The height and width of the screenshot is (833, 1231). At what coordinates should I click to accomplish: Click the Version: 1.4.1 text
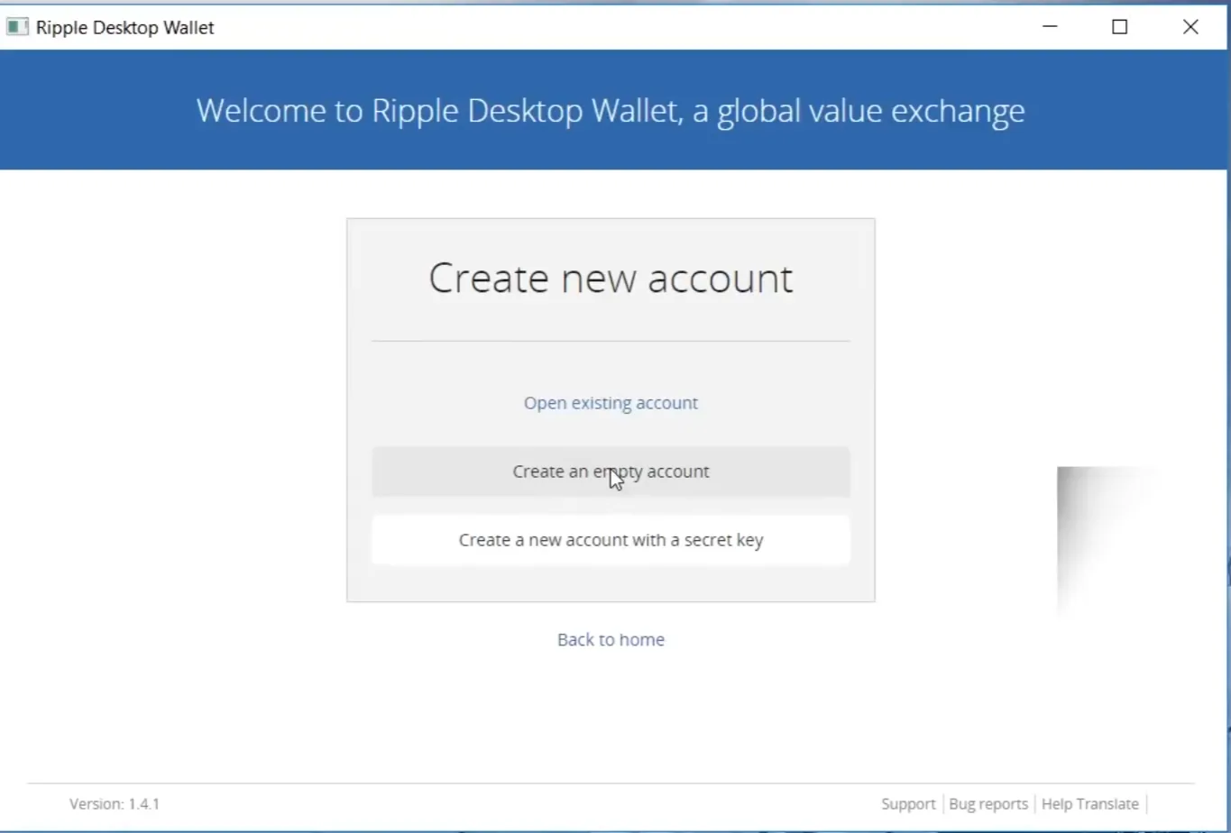[115, 803]
